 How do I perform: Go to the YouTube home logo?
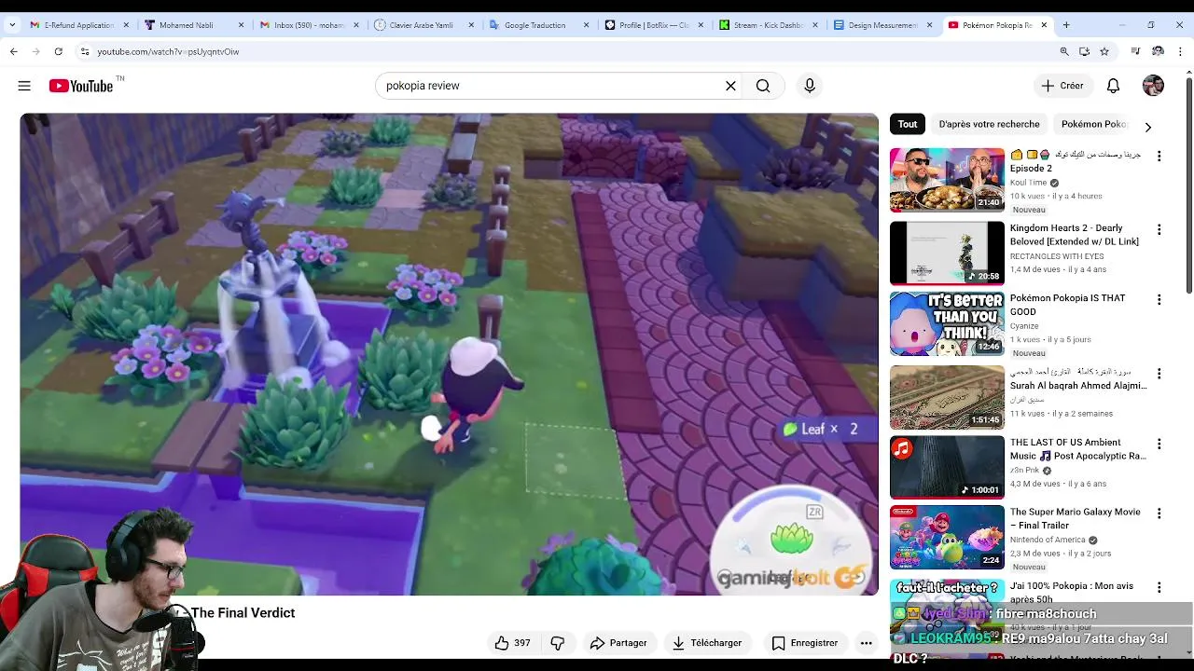81,86
